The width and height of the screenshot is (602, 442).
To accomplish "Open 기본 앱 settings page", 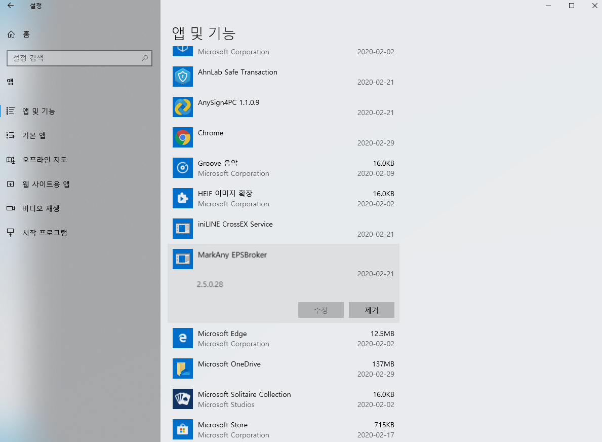I will pos(80,135).
